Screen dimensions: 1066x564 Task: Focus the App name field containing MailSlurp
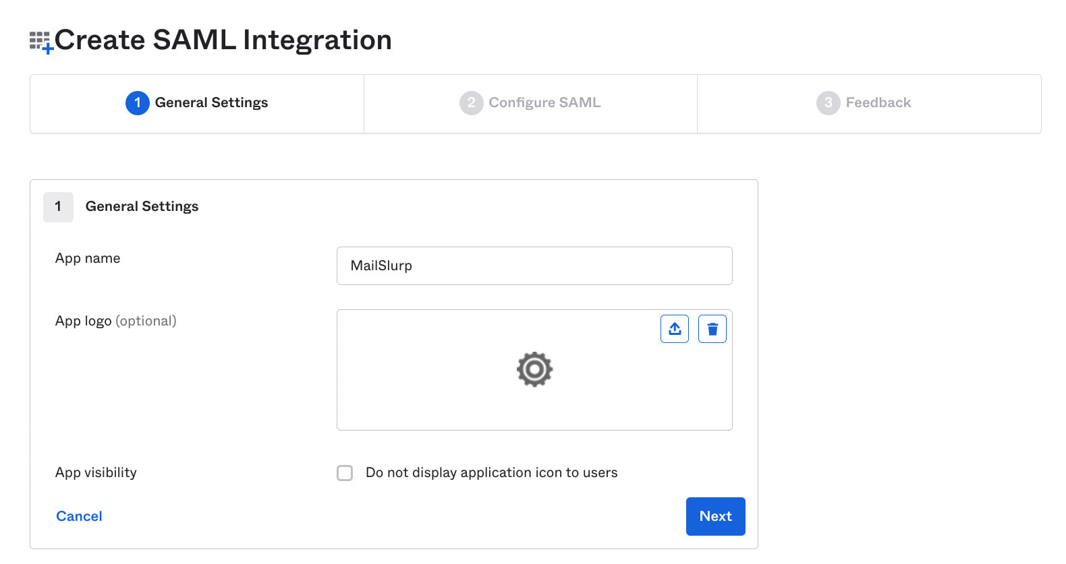point(534,266)
